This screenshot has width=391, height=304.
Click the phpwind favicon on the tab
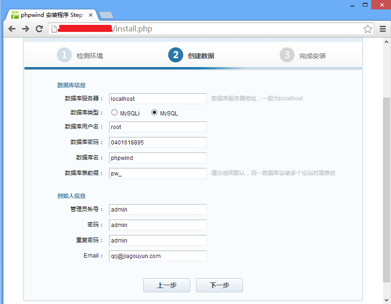pos(15,15)
